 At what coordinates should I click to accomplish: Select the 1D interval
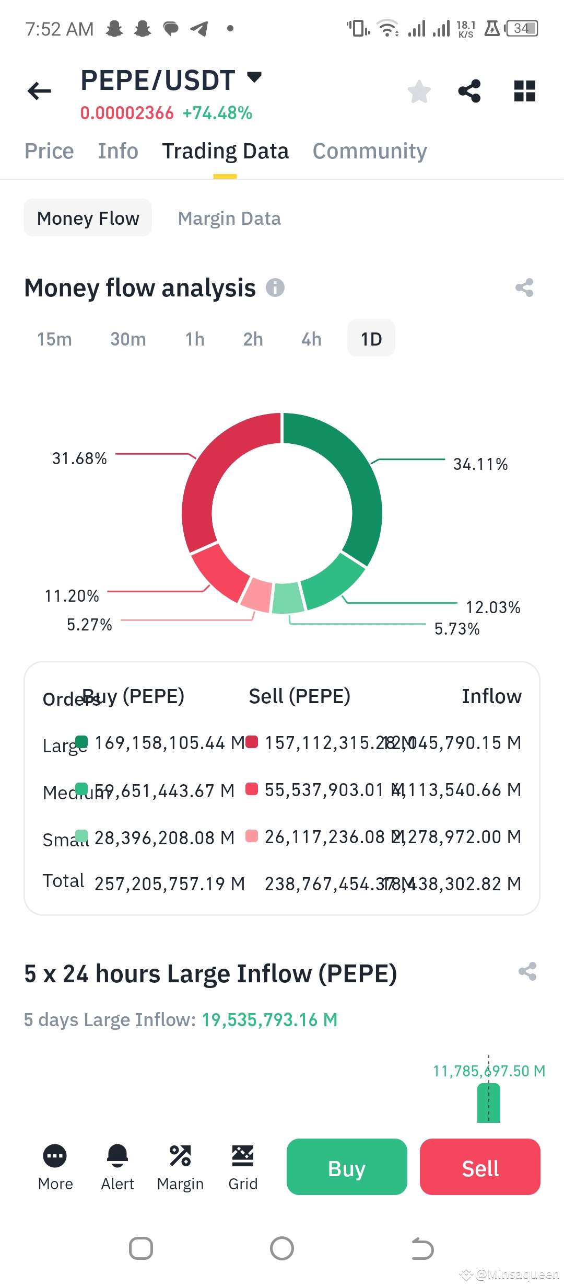pyautogui.click(x=370, y=338)
